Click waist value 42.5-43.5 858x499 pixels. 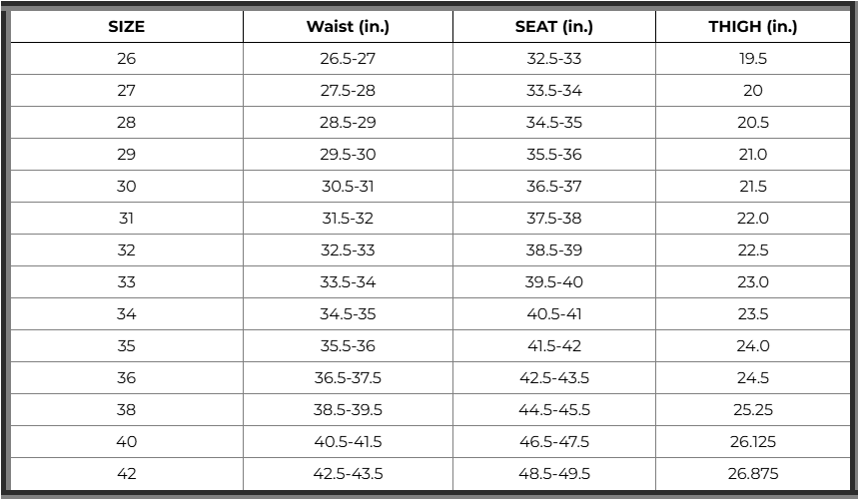pos(348,473)
